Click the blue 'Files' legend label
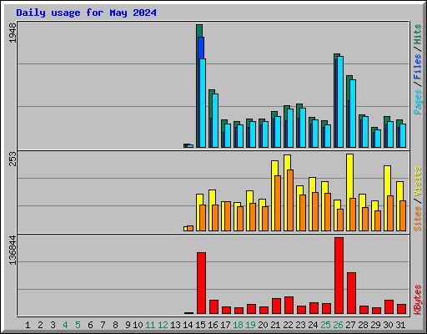 point(418,67)
